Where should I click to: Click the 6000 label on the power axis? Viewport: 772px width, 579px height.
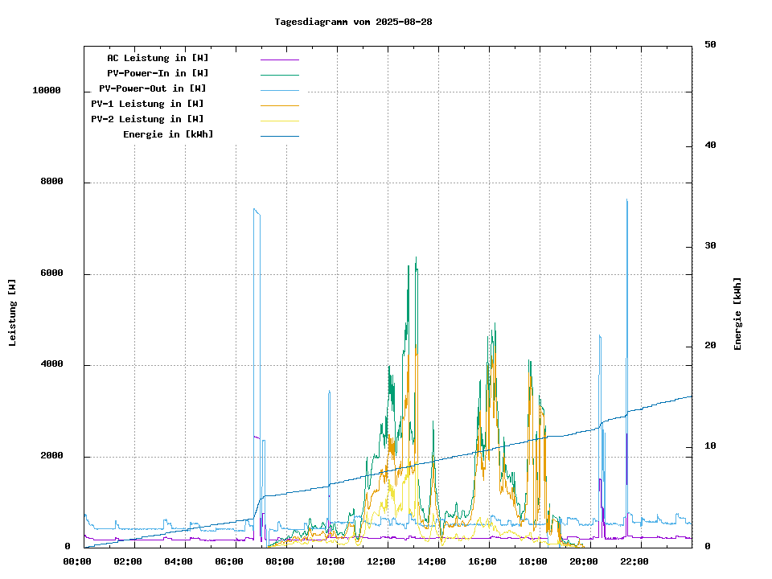(52, 273)
